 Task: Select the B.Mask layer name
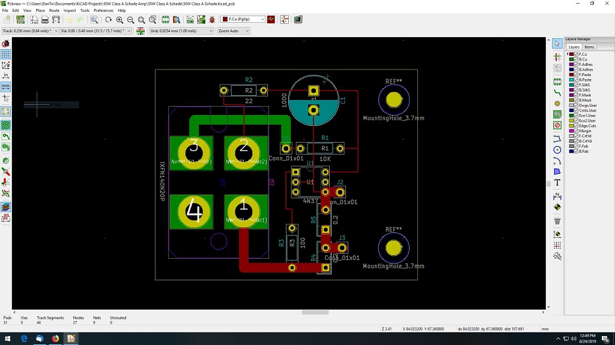click(585, 100)
